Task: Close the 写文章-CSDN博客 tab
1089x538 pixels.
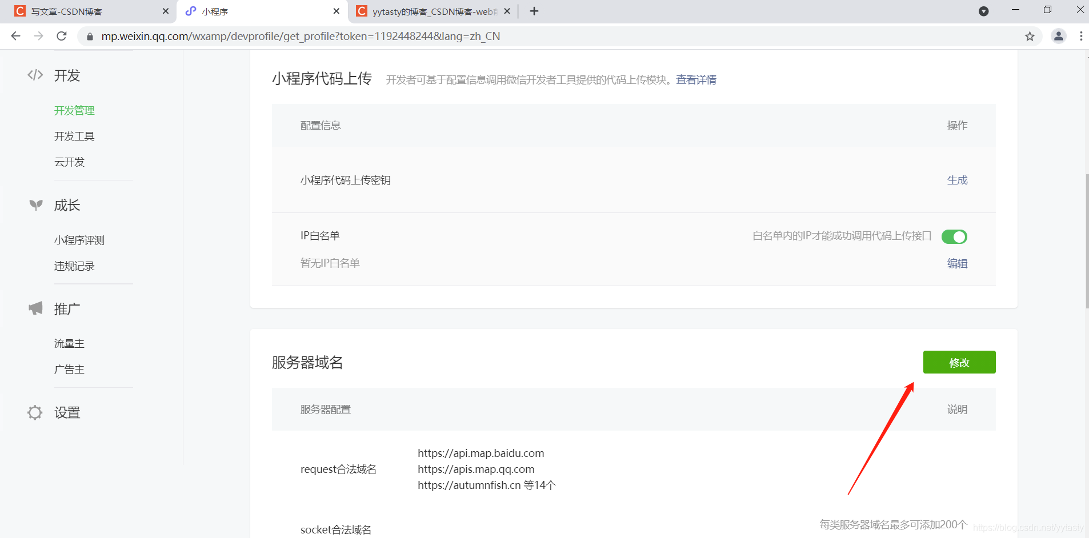Action: tap(166, 11)
